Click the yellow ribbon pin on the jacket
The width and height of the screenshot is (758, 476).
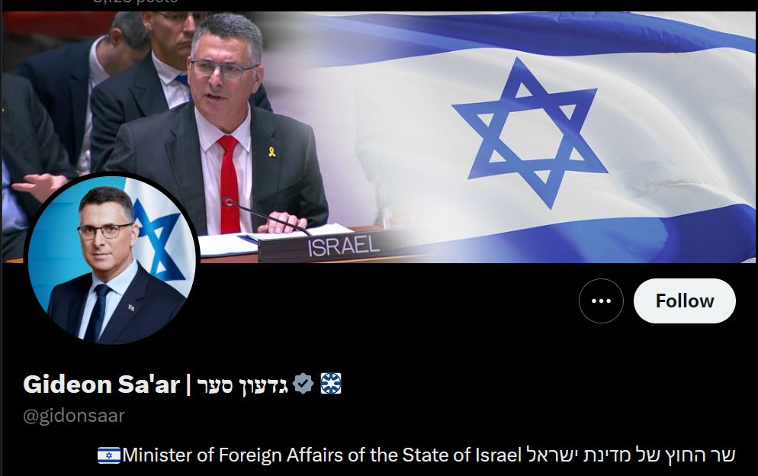[272, 152]
